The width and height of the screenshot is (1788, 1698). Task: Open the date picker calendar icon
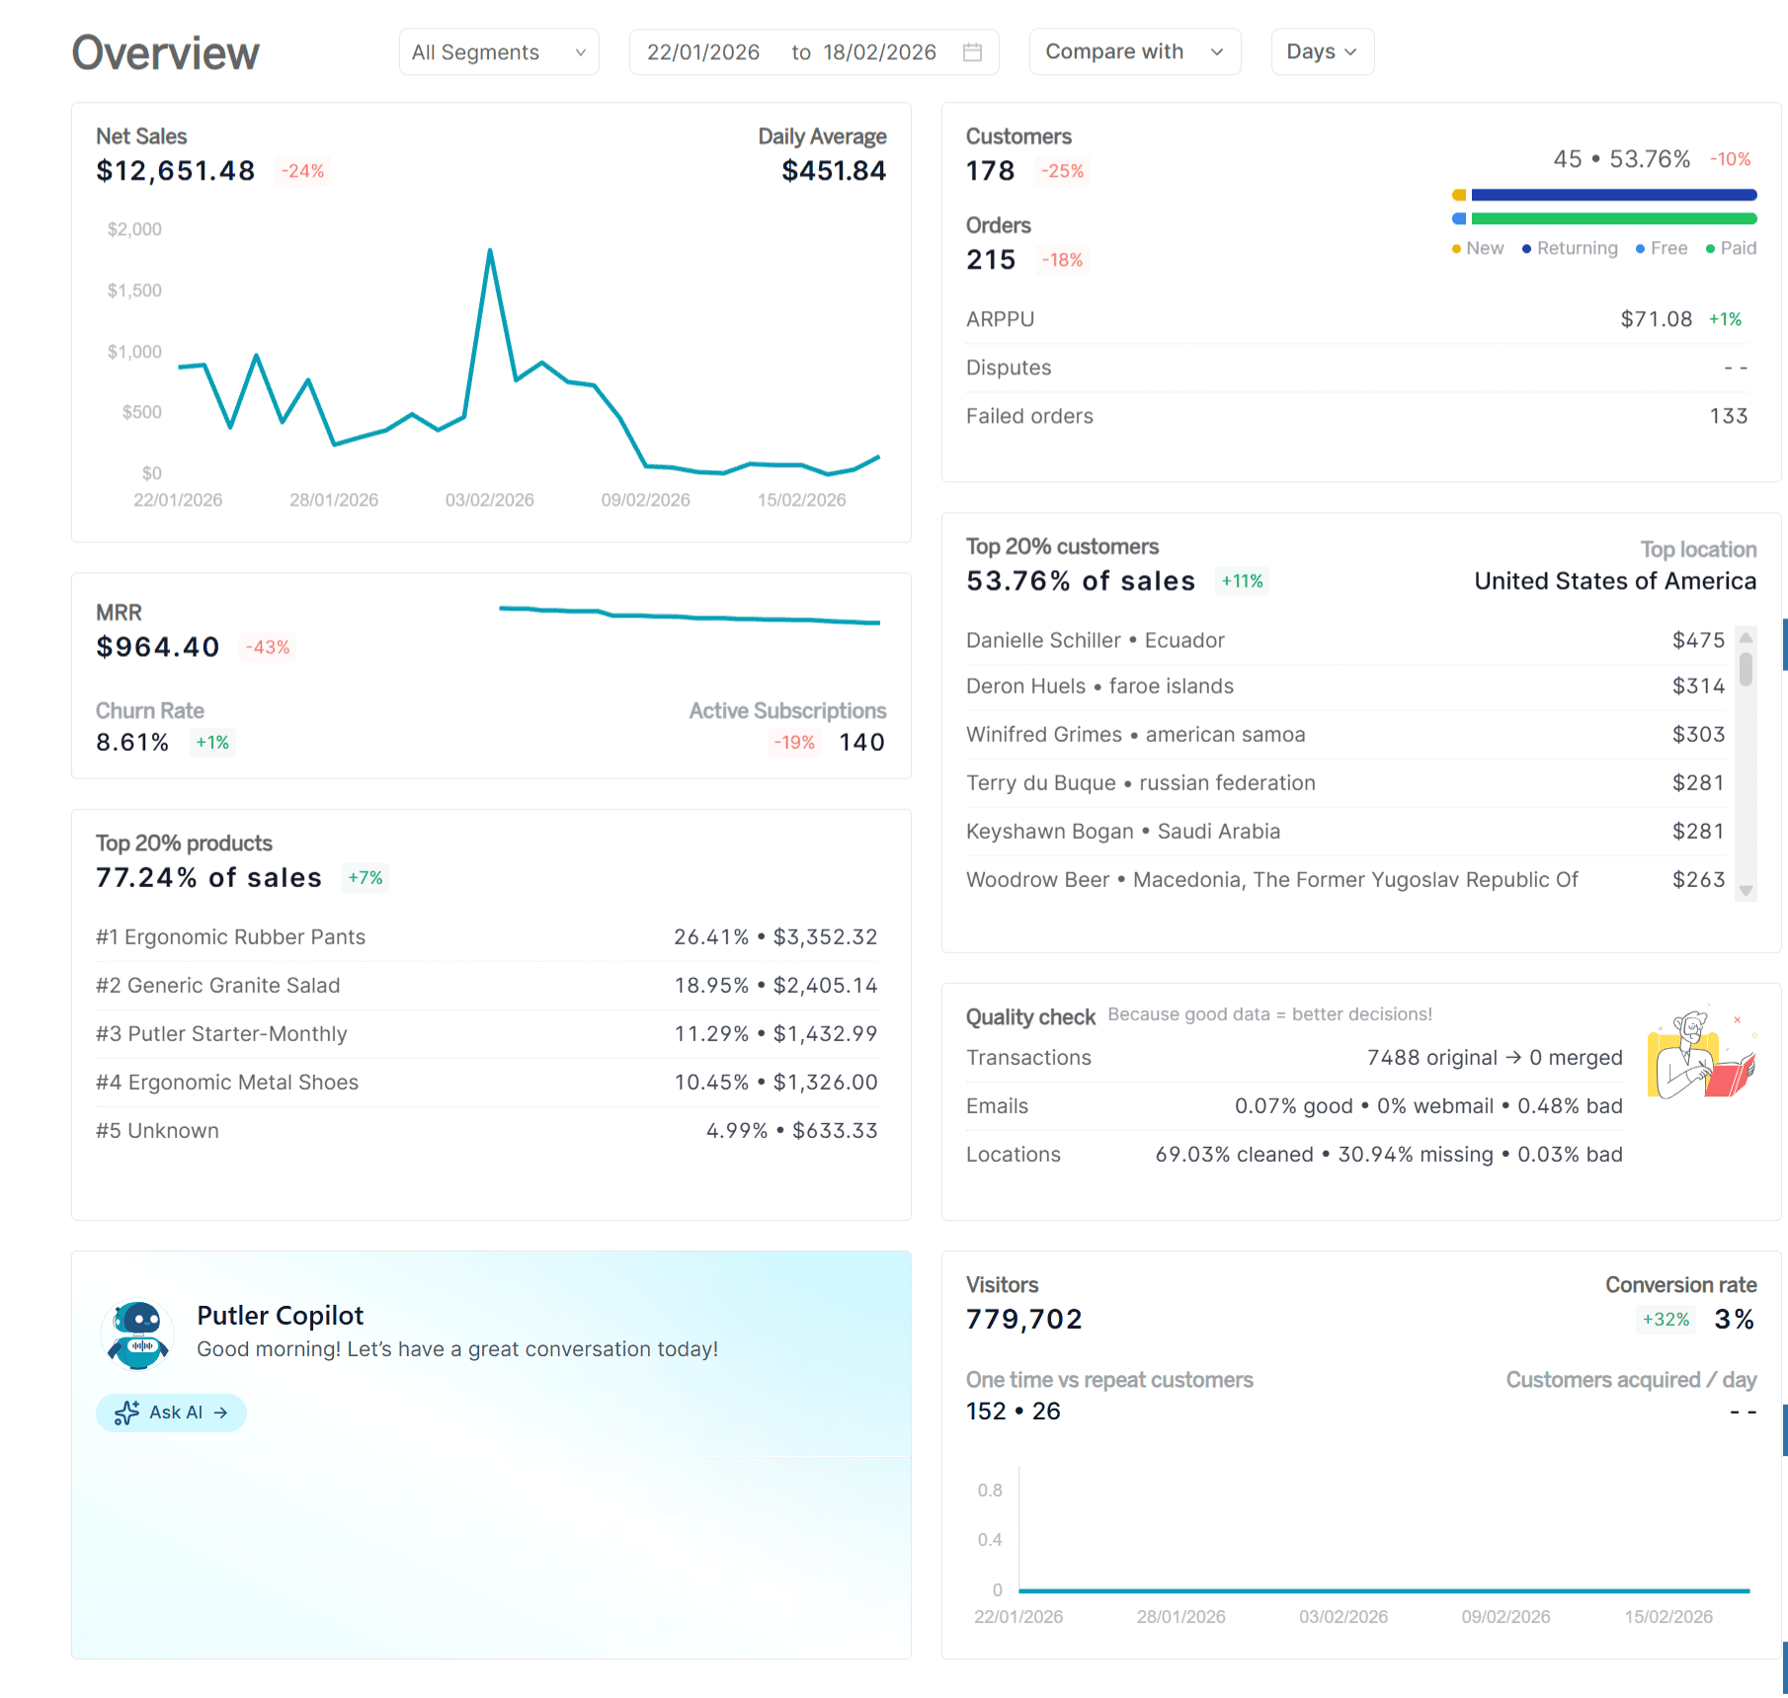972,51
